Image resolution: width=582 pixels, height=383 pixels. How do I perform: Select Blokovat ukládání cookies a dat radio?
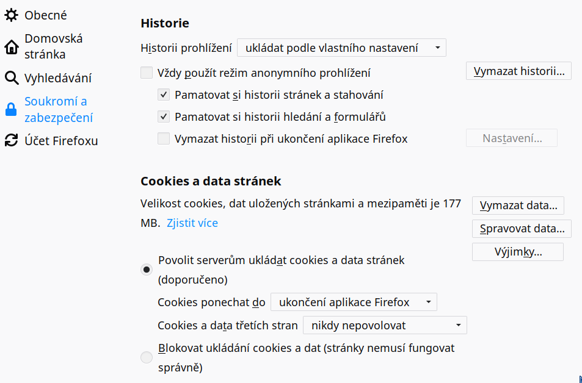[x=147, y=357]
